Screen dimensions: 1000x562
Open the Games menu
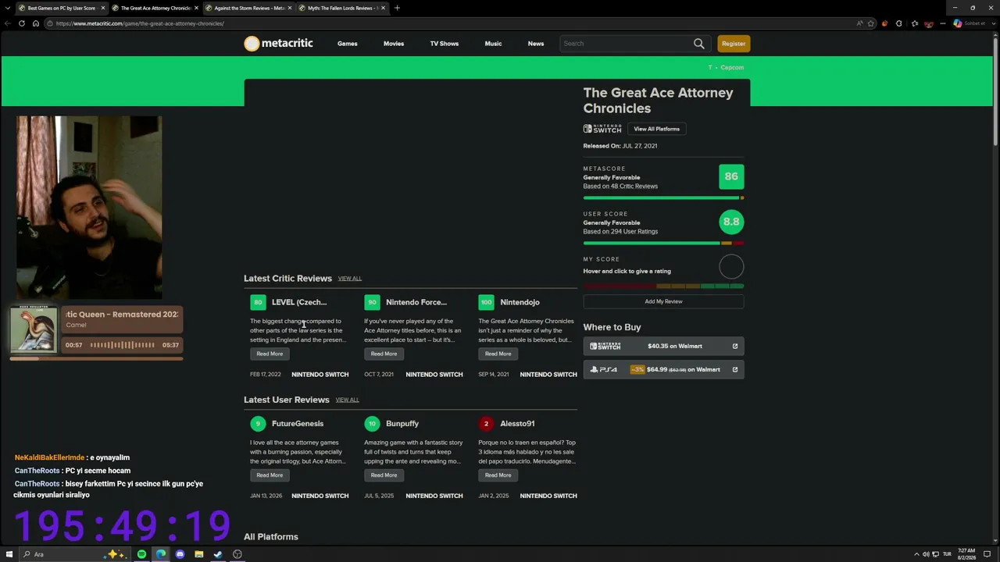coord(348,44)
